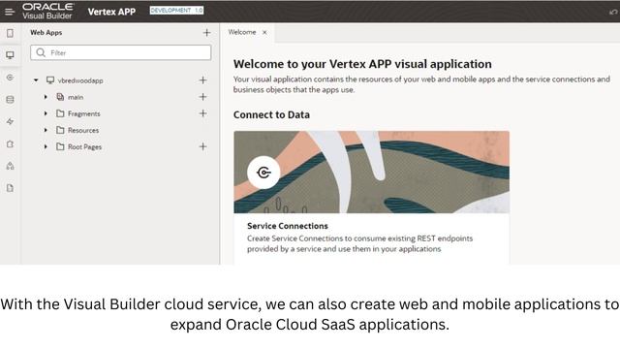Click into the Filter search field
Image resolution: width=620 pixels, height=349 pixels.
(x=120, y=52)
